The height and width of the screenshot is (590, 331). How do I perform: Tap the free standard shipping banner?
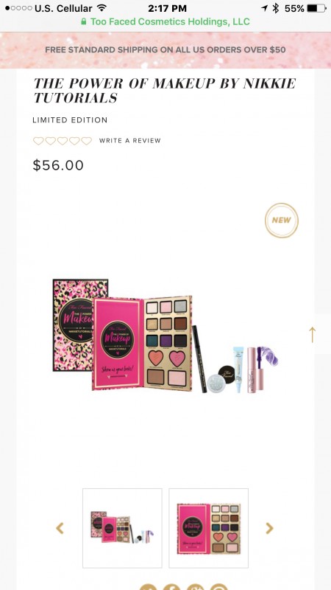click(165, 49)
